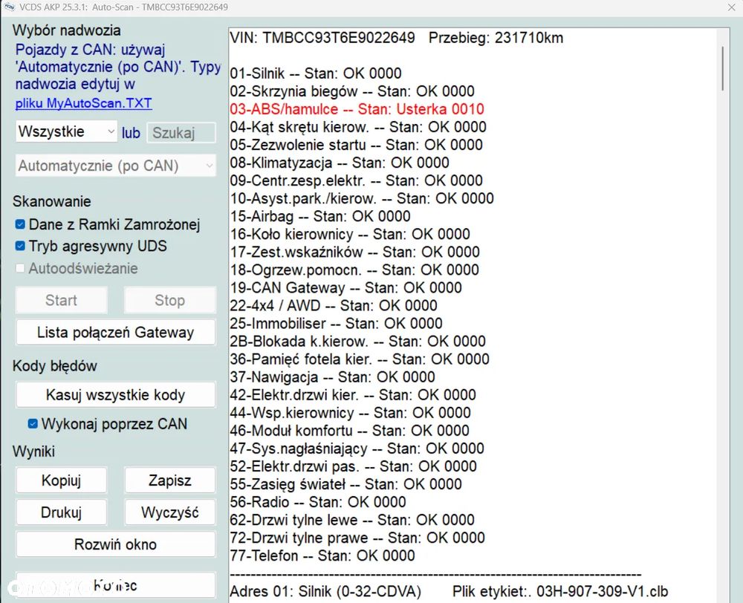The width and height of the screenshot is (743, 603).
Task: Select 56-Radio status line
Action: point(318,502)
